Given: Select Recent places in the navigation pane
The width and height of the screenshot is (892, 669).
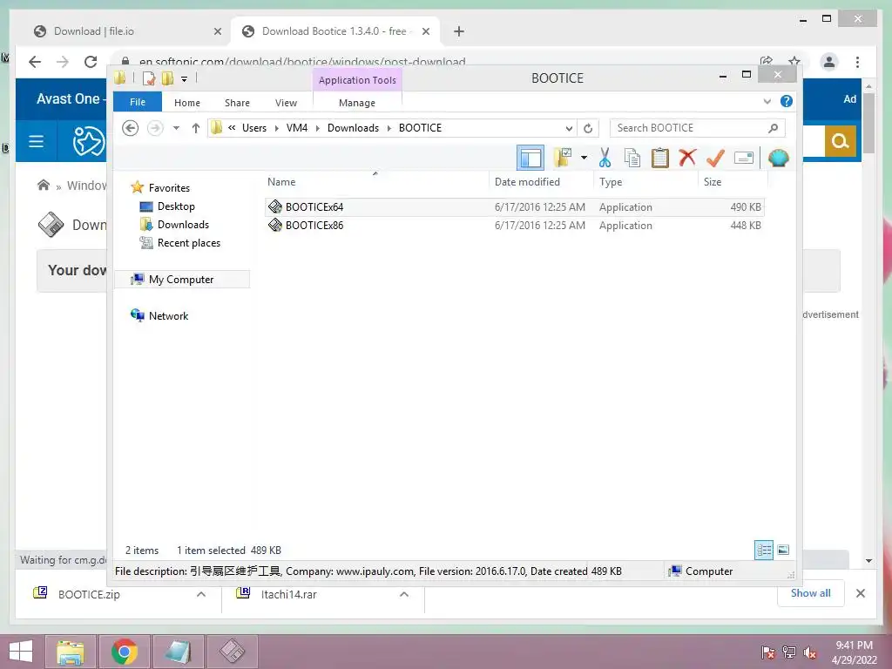Looking at the screenshot, I should point(188,243).
